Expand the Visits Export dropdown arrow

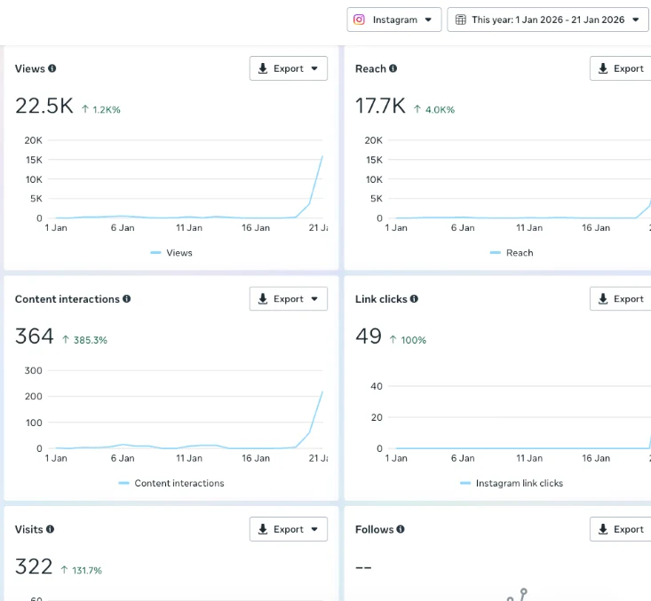coord(314,529)
